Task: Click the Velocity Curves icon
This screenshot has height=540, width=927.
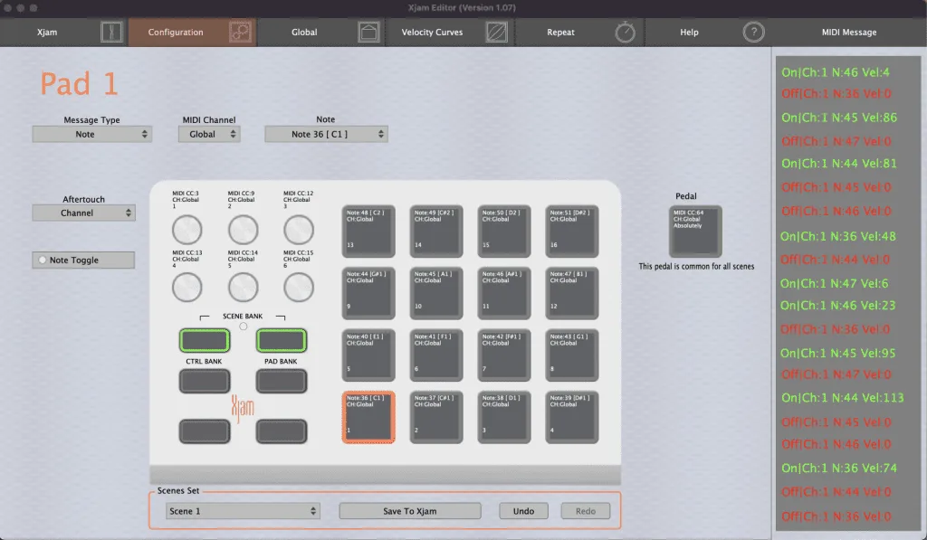Action: (497, 32)
